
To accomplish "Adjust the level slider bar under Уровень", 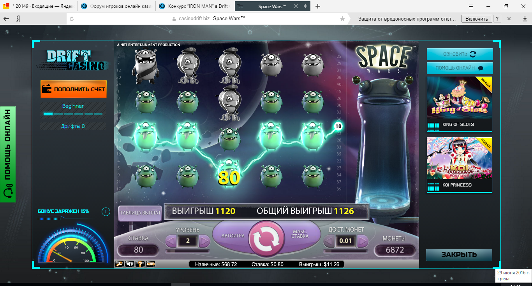I will (188, 251).
